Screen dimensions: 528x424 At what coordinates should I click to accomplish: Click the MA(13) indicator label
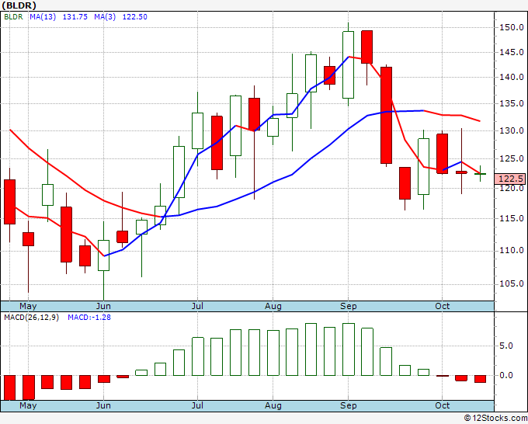pos(43,17)
